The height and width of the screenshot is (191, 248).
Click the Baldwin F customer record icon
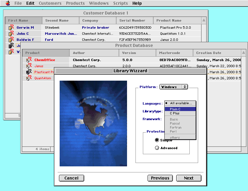11,40
